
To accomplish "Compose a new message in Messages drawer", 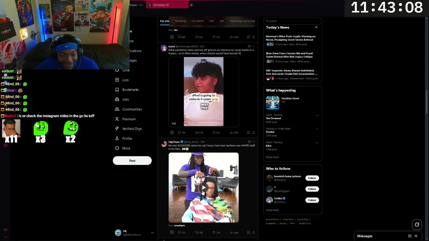I will point(410,236).
